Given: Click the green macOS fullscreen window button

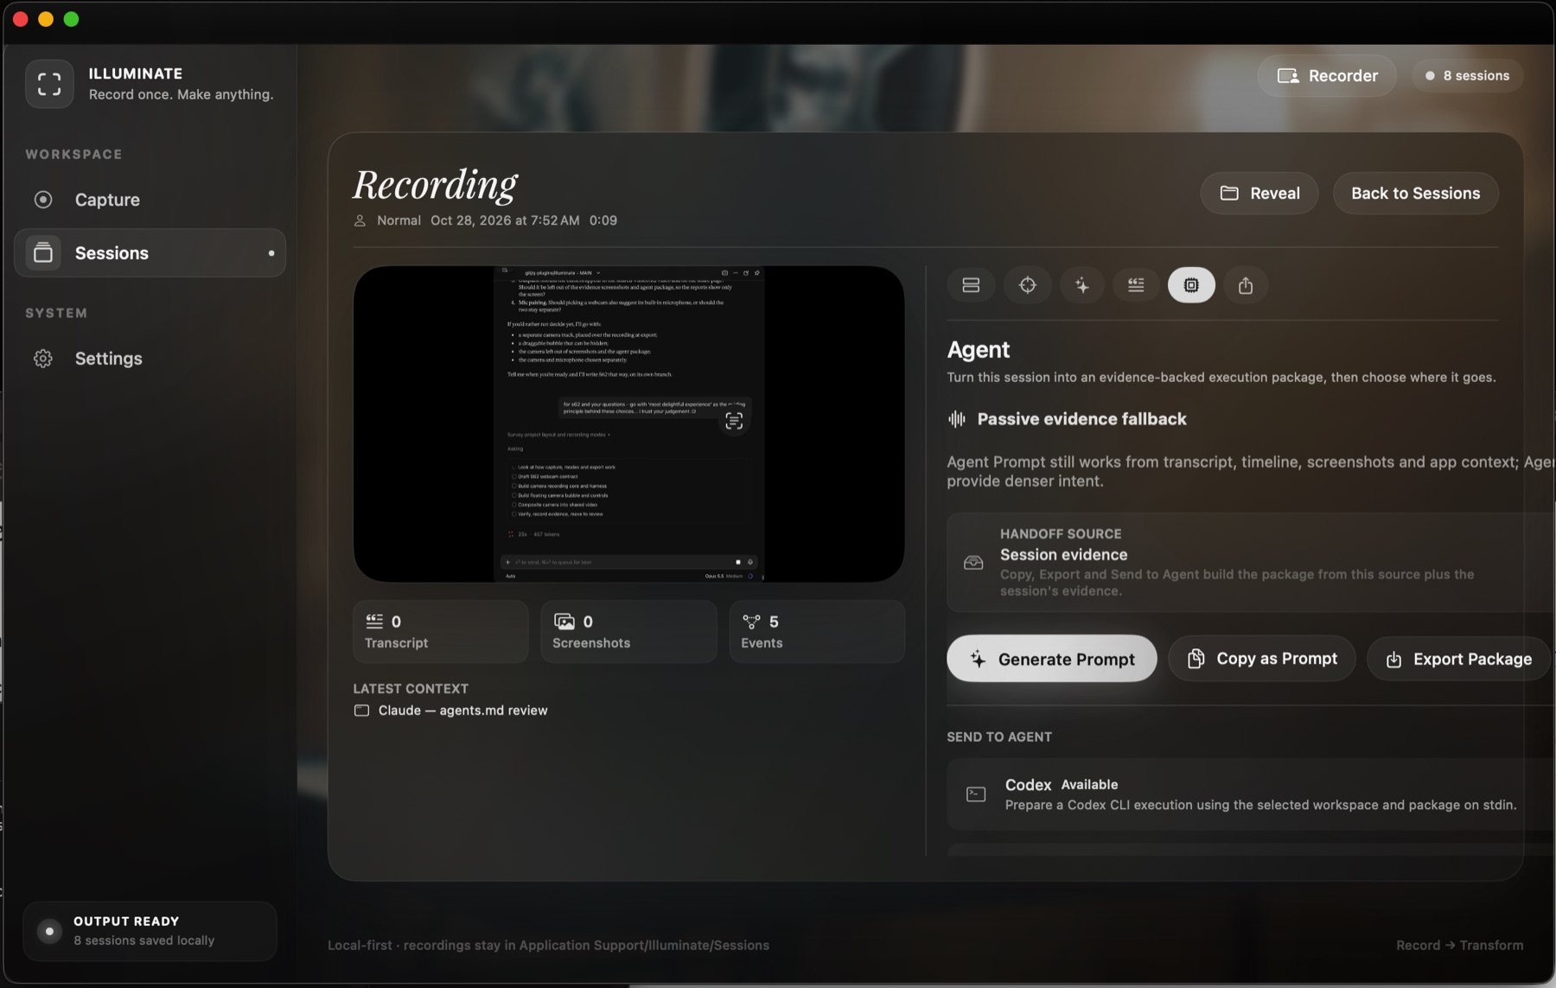Looking at the screenshot, I should 72,19.
